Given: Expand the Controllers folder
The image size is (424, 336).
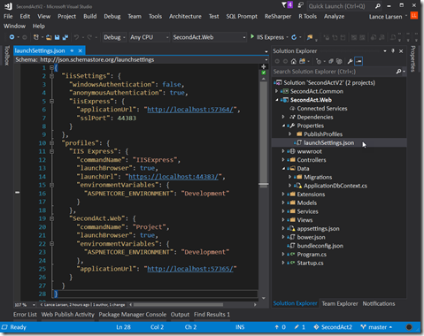Looking at the screenshot, I should (x=283, y=160).
